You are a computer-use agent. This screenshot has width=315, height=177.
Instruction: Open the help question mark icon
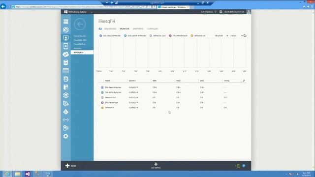coord(244,166)
